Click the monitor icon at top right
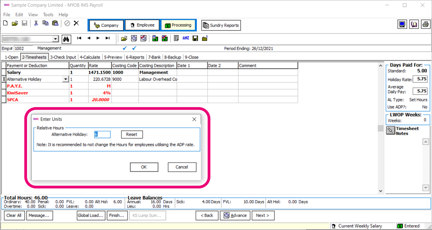The image size is (432, 230). coord(402,24)
